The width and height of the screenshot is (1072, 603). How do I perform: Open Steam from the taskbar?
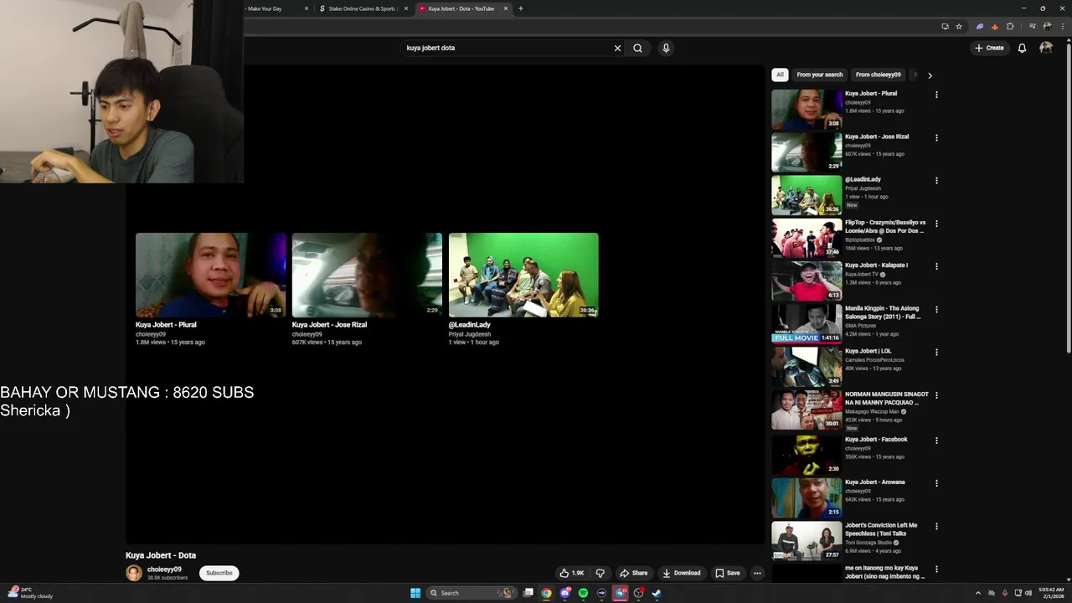657,593
